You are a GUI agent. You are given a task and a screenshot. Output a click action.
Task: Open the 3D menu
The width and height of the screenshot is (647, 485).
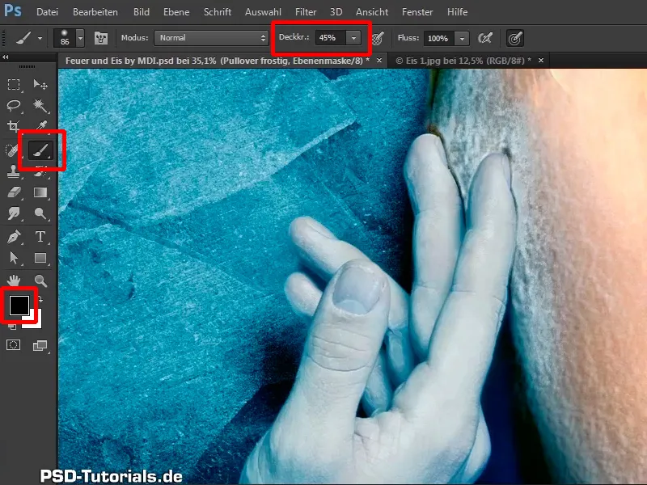tap(336, 12)
